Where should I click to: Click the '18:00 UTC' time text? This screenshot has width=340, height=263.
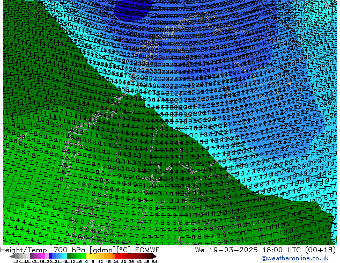(x=282, y=250)
